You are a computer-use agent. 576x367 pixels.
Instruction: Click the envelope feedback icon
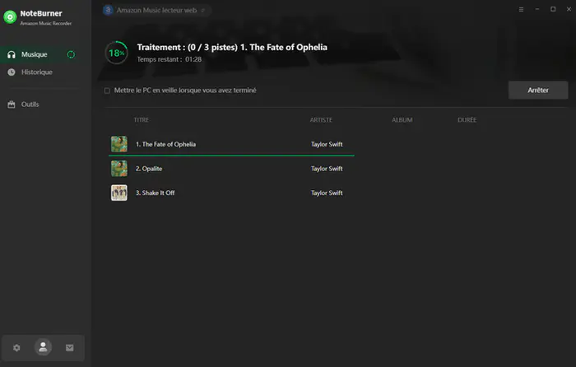pos(69,347)
